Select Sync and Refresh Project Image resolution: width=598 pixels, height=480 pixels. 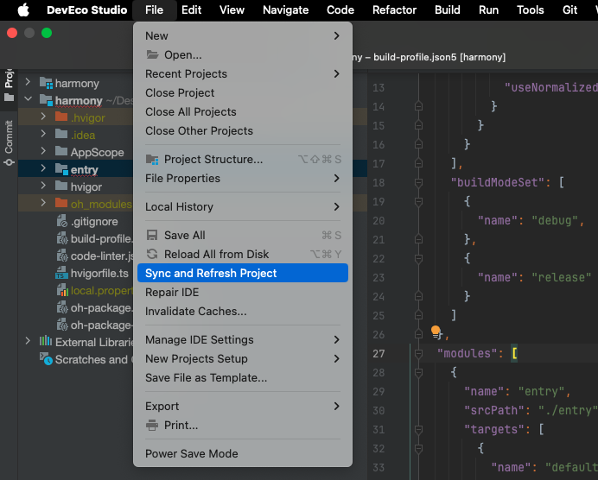point(211,274)
